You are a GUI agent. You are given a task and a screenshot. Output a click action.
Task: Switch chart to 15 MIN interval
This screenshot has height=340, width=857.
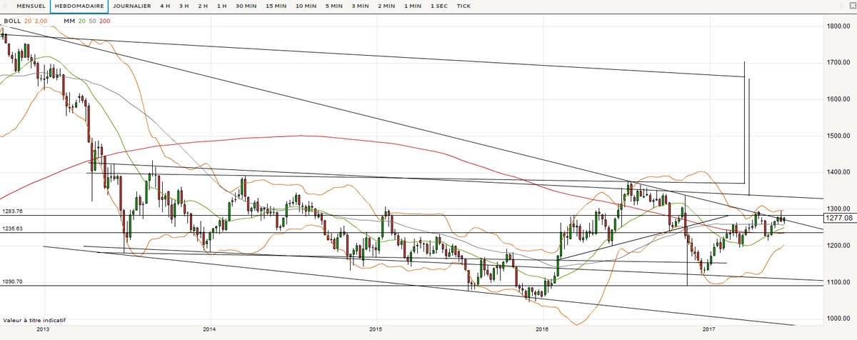click(x=275, y=6)
